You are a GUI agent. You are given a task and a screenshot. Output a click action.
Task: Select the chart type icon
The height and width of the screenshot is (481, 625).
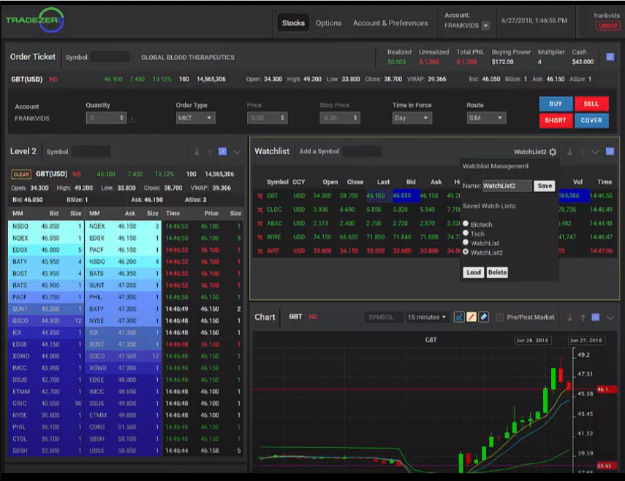pos(459,317)
